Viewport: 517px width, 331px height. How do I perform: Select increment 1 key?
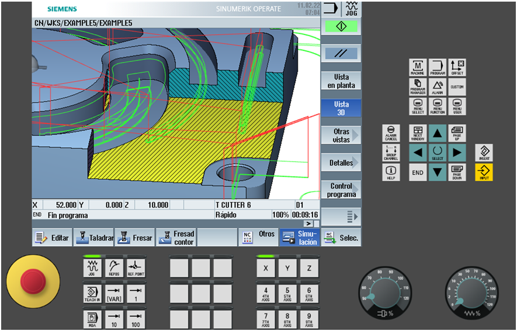[x=136, y=294]
